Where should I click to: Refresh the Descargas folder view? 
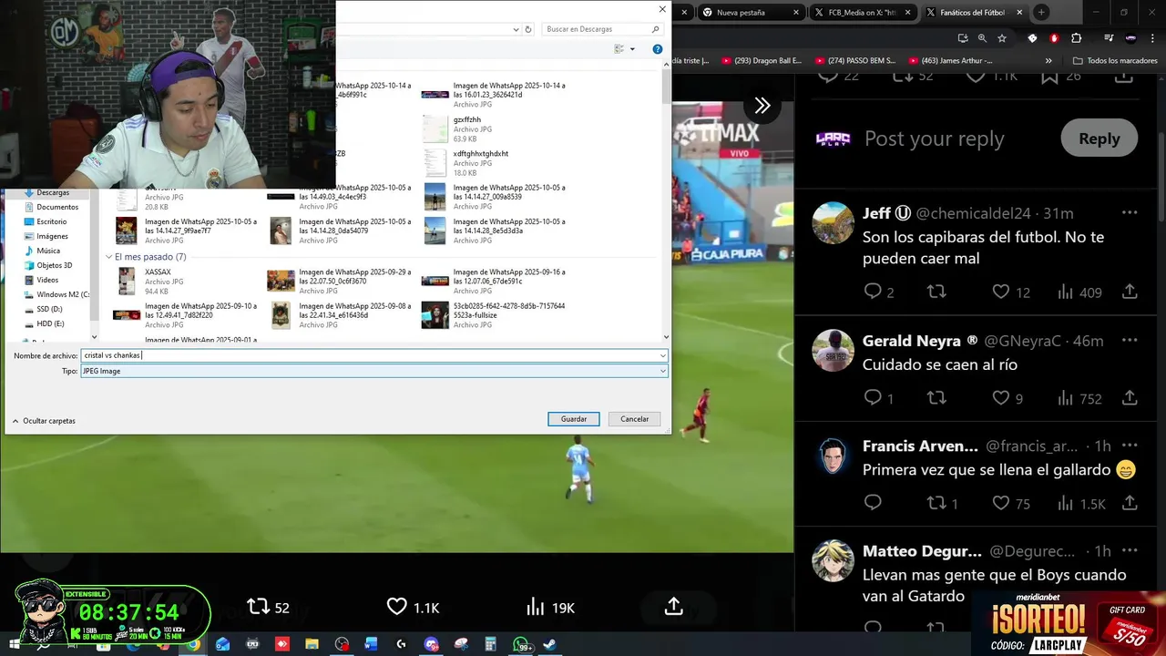click(528, 29)
